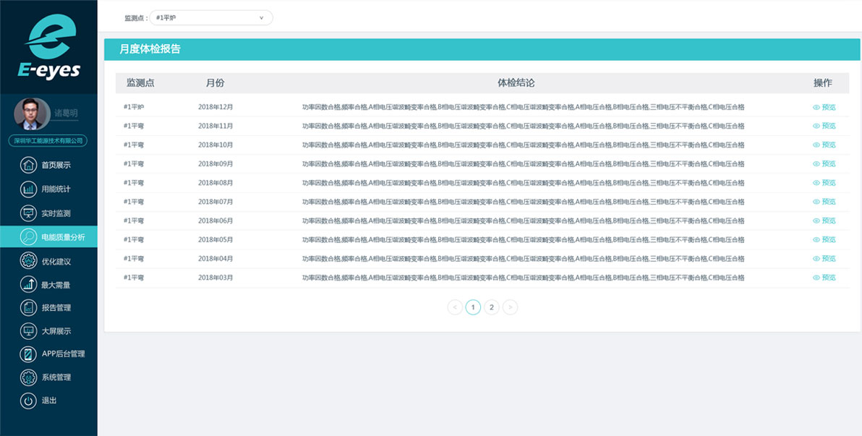Click the 用能统计 bar chart icon

click(28, 189)
